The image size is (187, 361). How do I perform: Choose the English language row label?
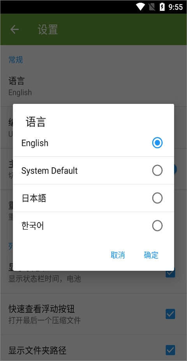click(35, 143)
